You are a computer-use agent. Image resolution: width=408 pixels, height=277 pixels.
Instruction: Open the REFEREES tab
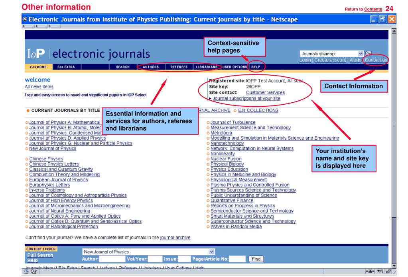(x=179, y=67)
